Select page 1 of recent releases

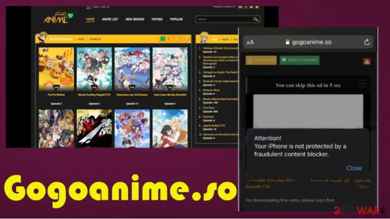click(x=162, y=39)
